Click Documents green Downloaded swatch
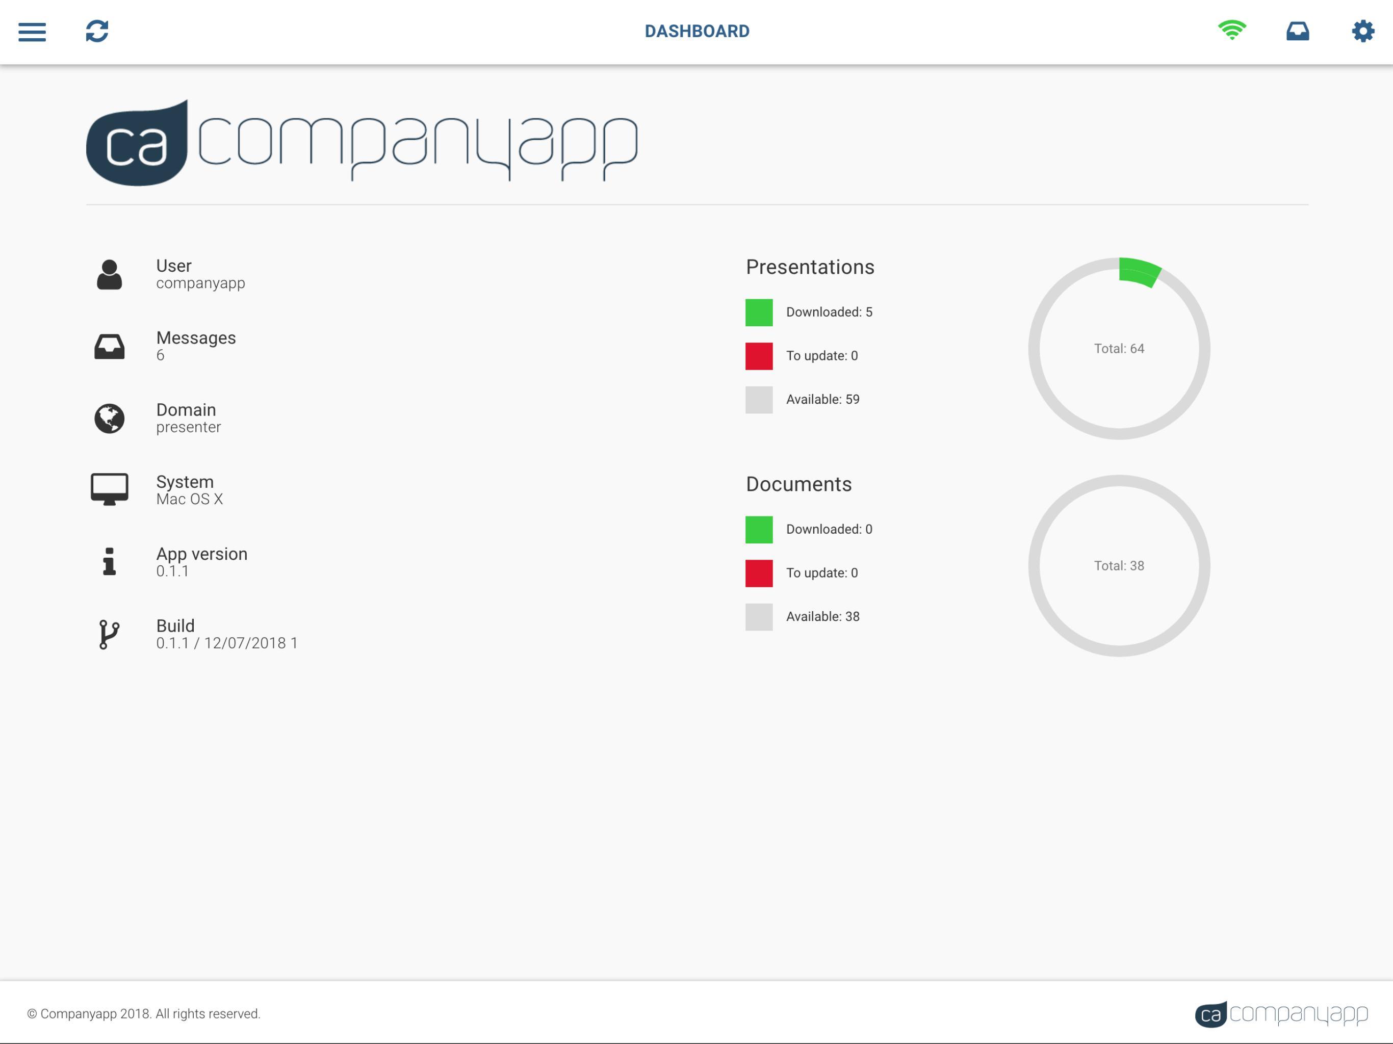1393x1044 pixels. 759,530
